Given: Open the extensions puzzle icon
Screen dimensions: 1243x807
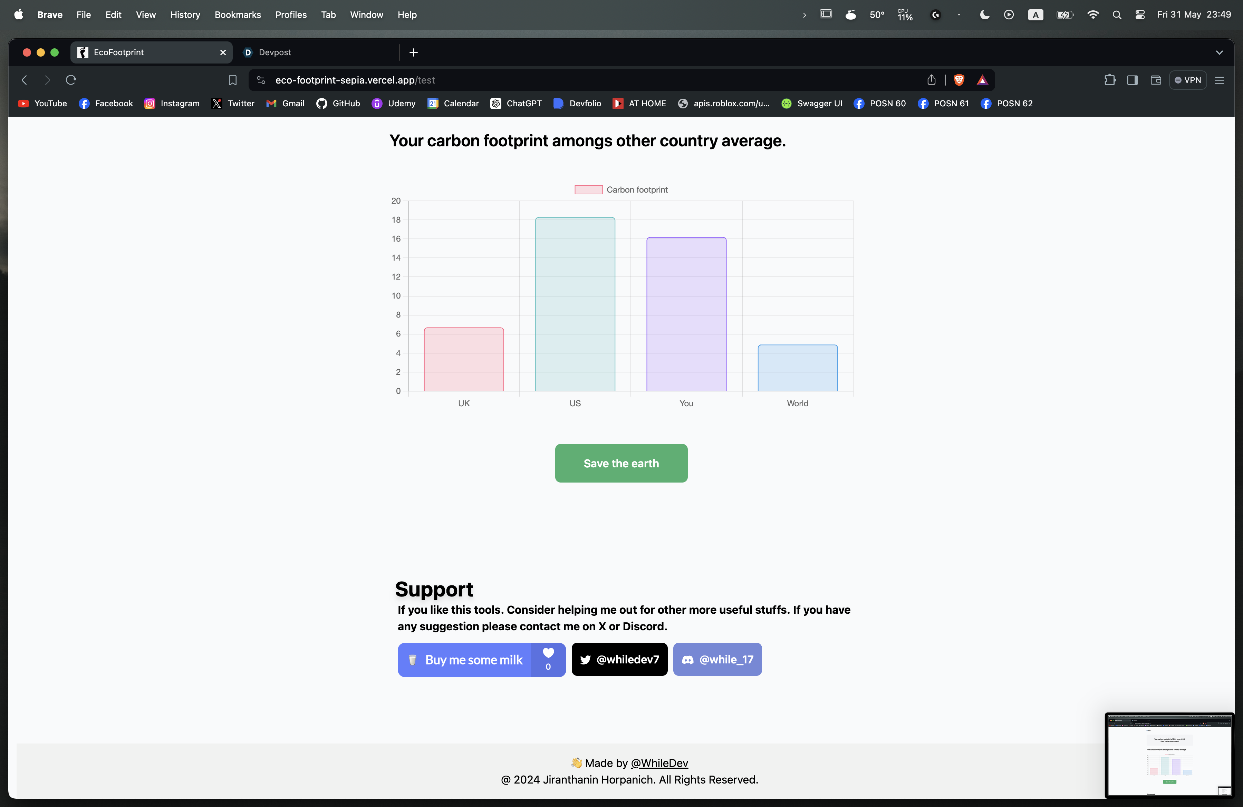Looking at the screenshot, I should point(1109,80).
